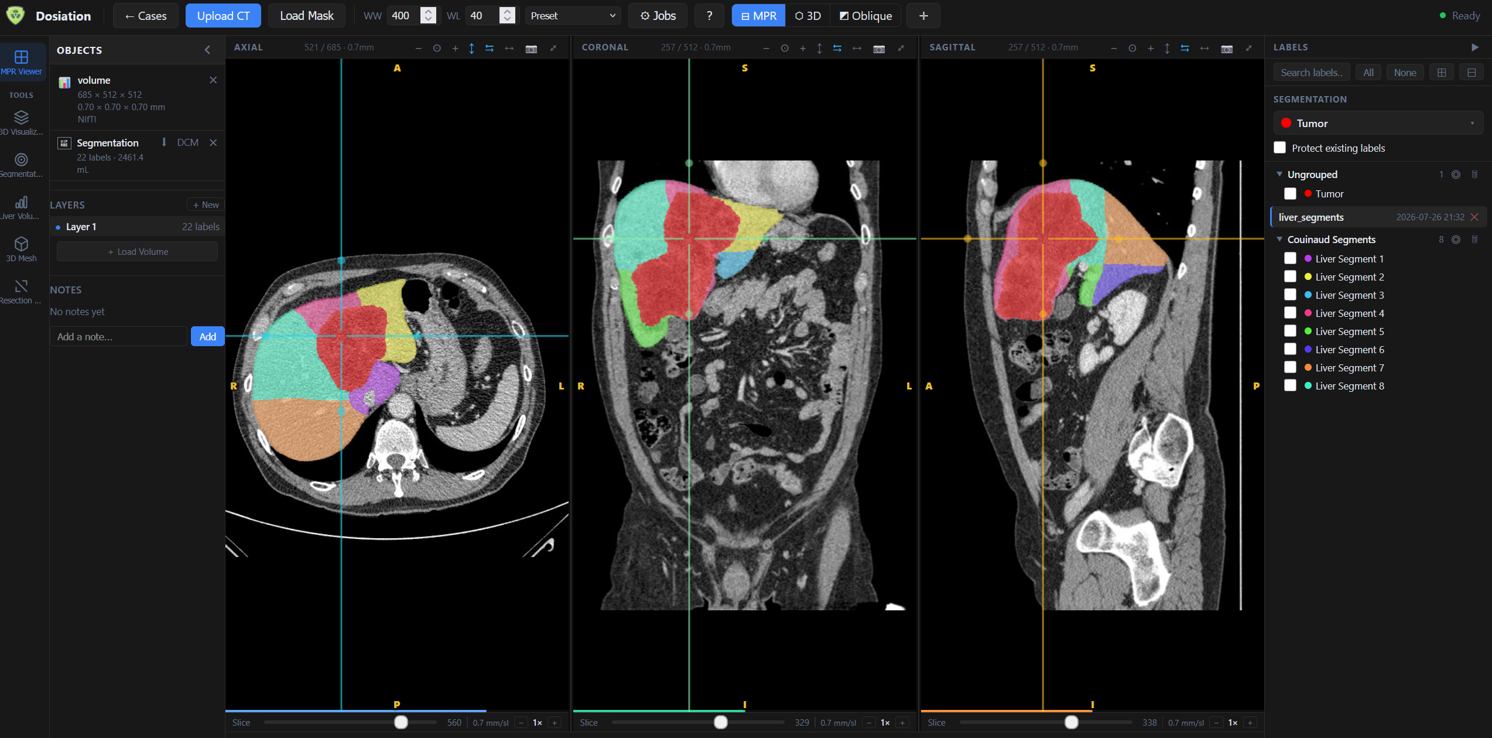Collapse the Labels panel arrow

[x=1474, y=47]
